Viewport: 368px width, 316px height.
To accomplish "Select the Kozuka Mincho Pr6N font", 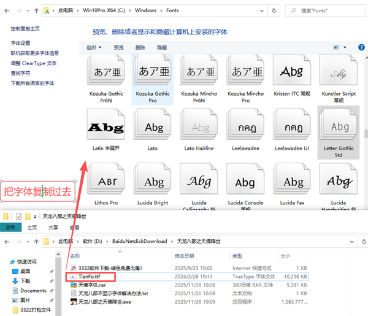I will [199, 79].
